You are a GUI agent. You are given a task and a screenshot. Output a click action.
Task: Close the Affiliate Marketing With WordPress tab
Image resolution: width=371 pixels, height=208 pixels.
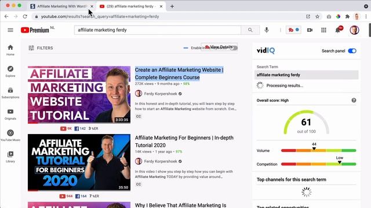(92, 6)
